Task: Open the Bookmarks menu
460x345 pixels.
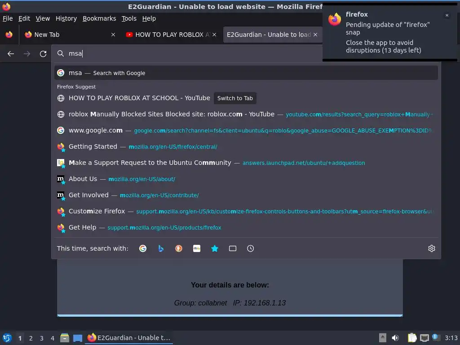Action: pyautogui.click(x=99, y=18)
